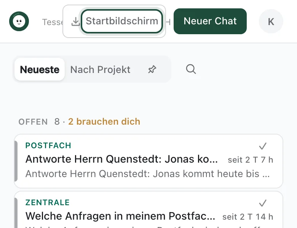
Task: Click the POSTFACH project label
Action: coord(48,146)
